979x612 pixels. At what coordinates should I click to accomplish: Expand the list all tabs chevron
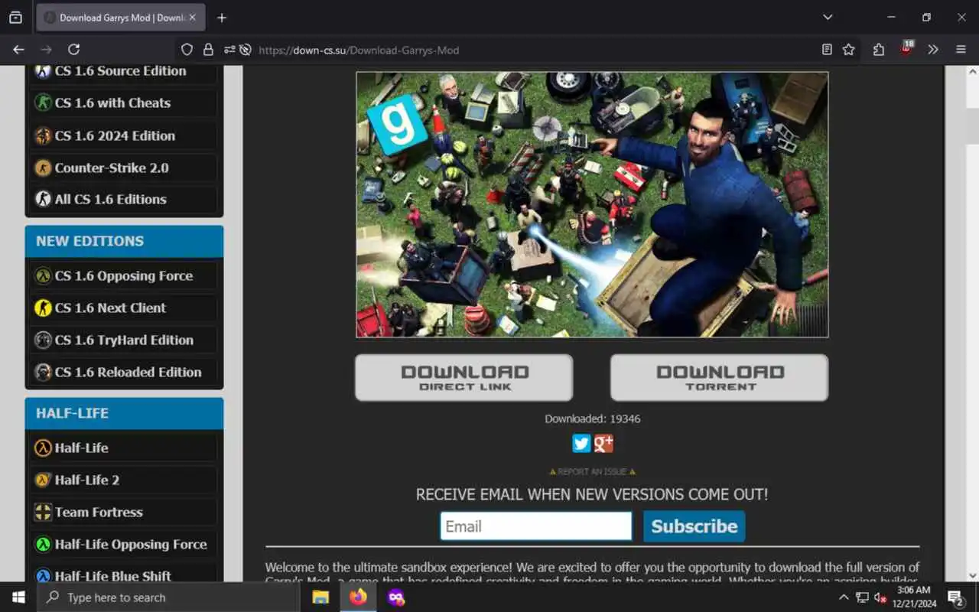point(828,17)
